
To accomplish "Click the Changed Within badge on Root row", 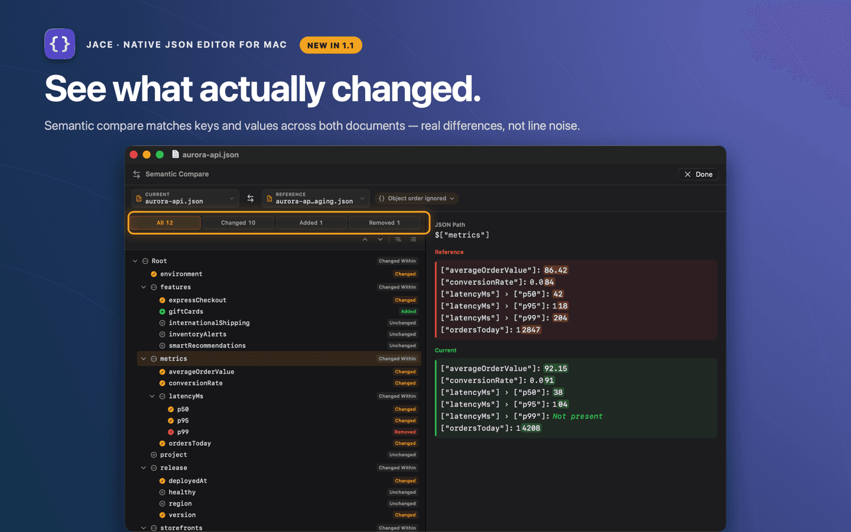I will pos(397,261).
